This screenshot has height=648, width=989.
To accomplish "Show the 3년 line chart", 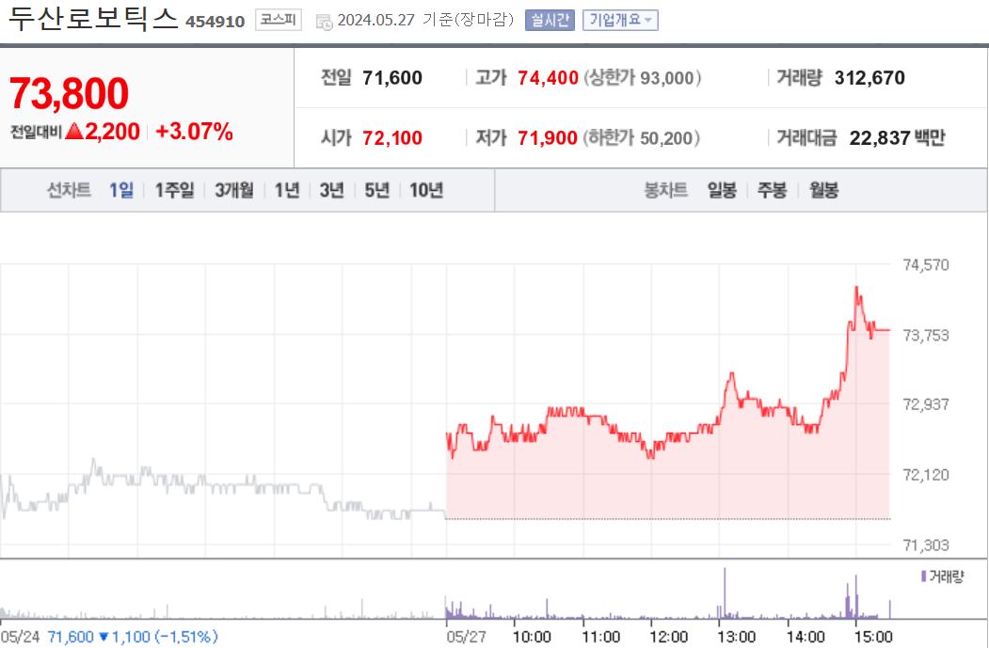I will (332, 190).
